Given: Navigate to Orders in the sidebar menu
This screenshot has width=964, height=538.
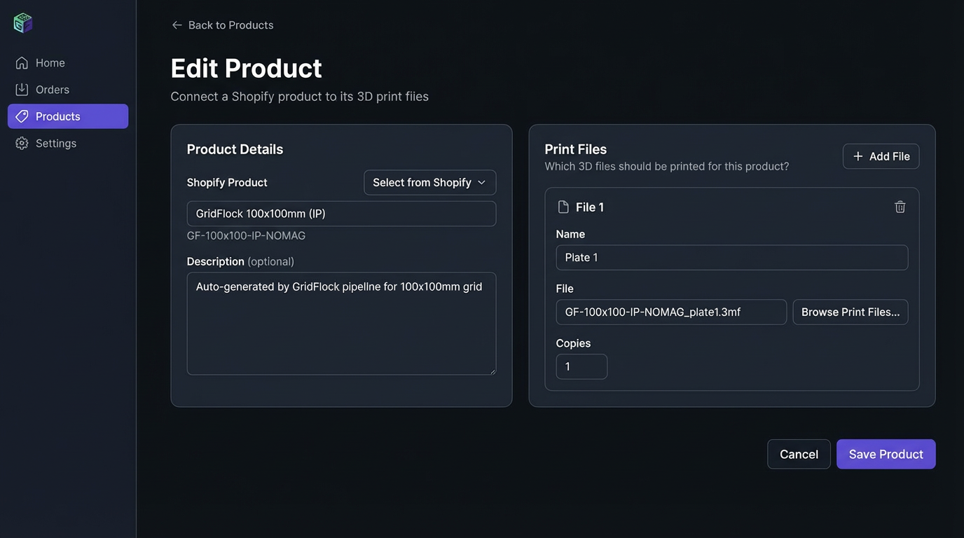Looking at the screenshot, I should pyautogui.click(x=52, y=89).
